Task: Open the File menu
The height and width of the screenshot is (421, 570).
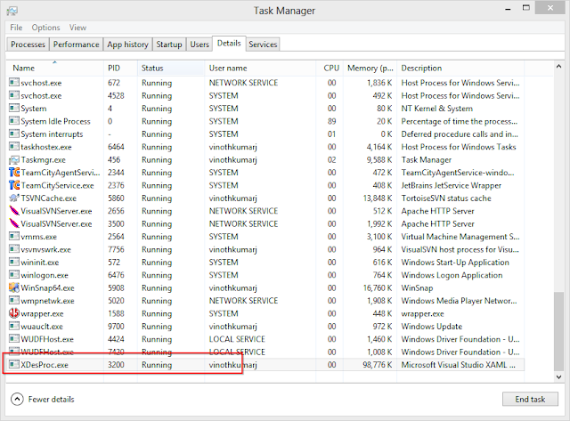Action: [16, 28]
